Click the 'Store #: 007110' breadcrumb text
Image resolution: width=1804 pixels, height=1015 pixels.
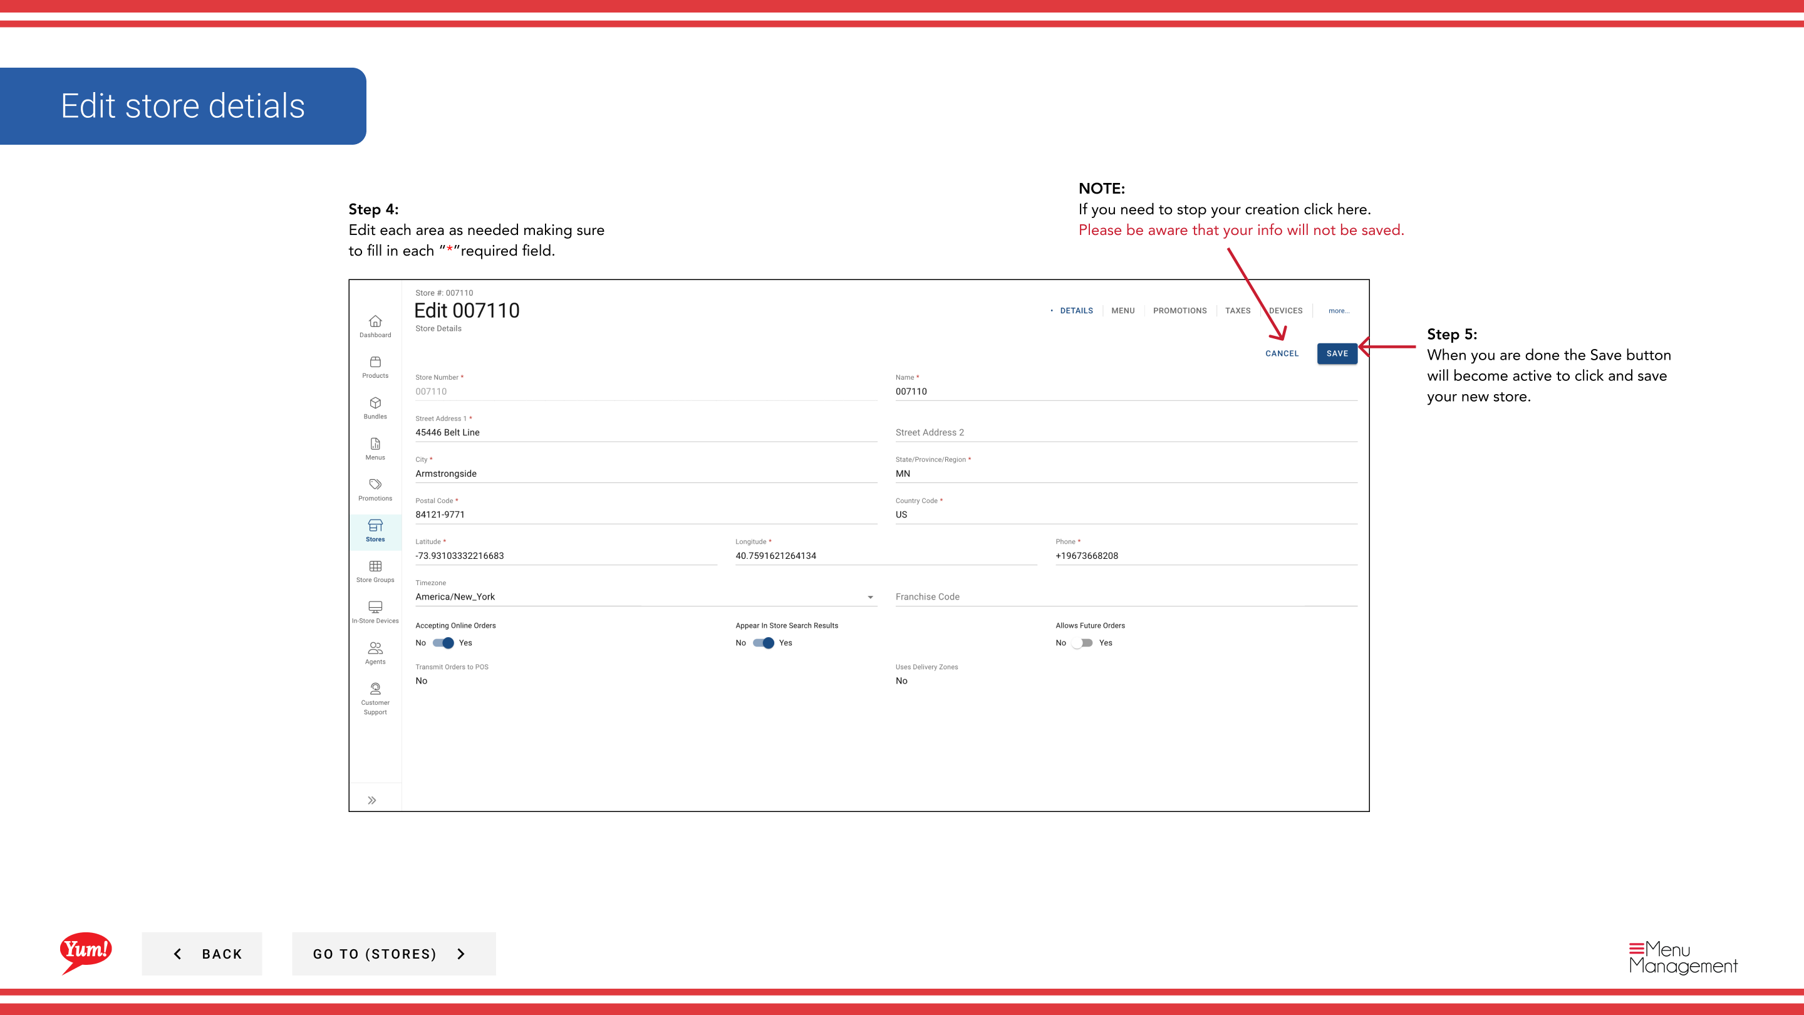click(444, 293)
